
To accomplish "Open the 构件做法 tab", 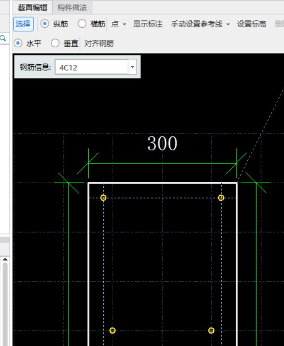I will point(72,7).
